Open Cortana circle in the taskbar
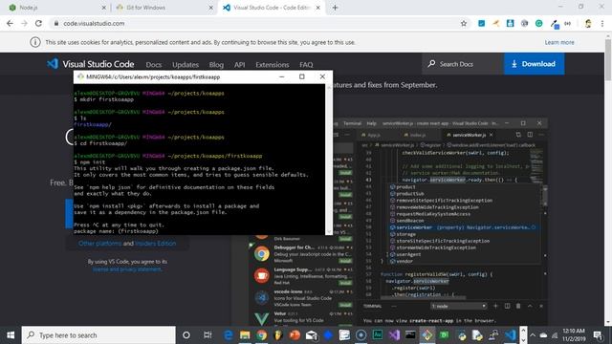612x344 pixels. [x=186, y=335]
